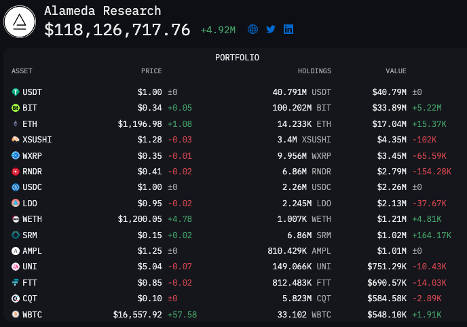Image resolution: width=467 pixels, height=327 pixels.
Task: Open the RNDR asset name
Action: [x=32, y=172]
